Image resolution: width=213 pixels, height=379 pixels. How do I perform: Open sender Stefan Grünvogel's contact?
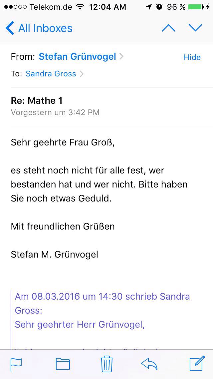pos(77,57)
